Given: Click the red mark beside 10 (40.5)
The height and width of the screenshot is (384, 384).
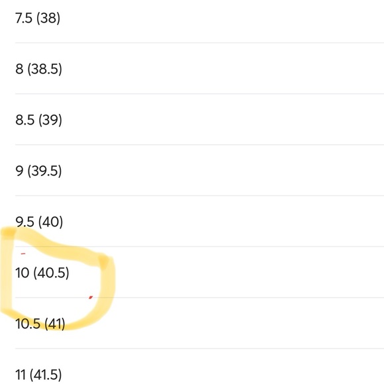Looking at the screenshot, I should [x=91, y=297].
